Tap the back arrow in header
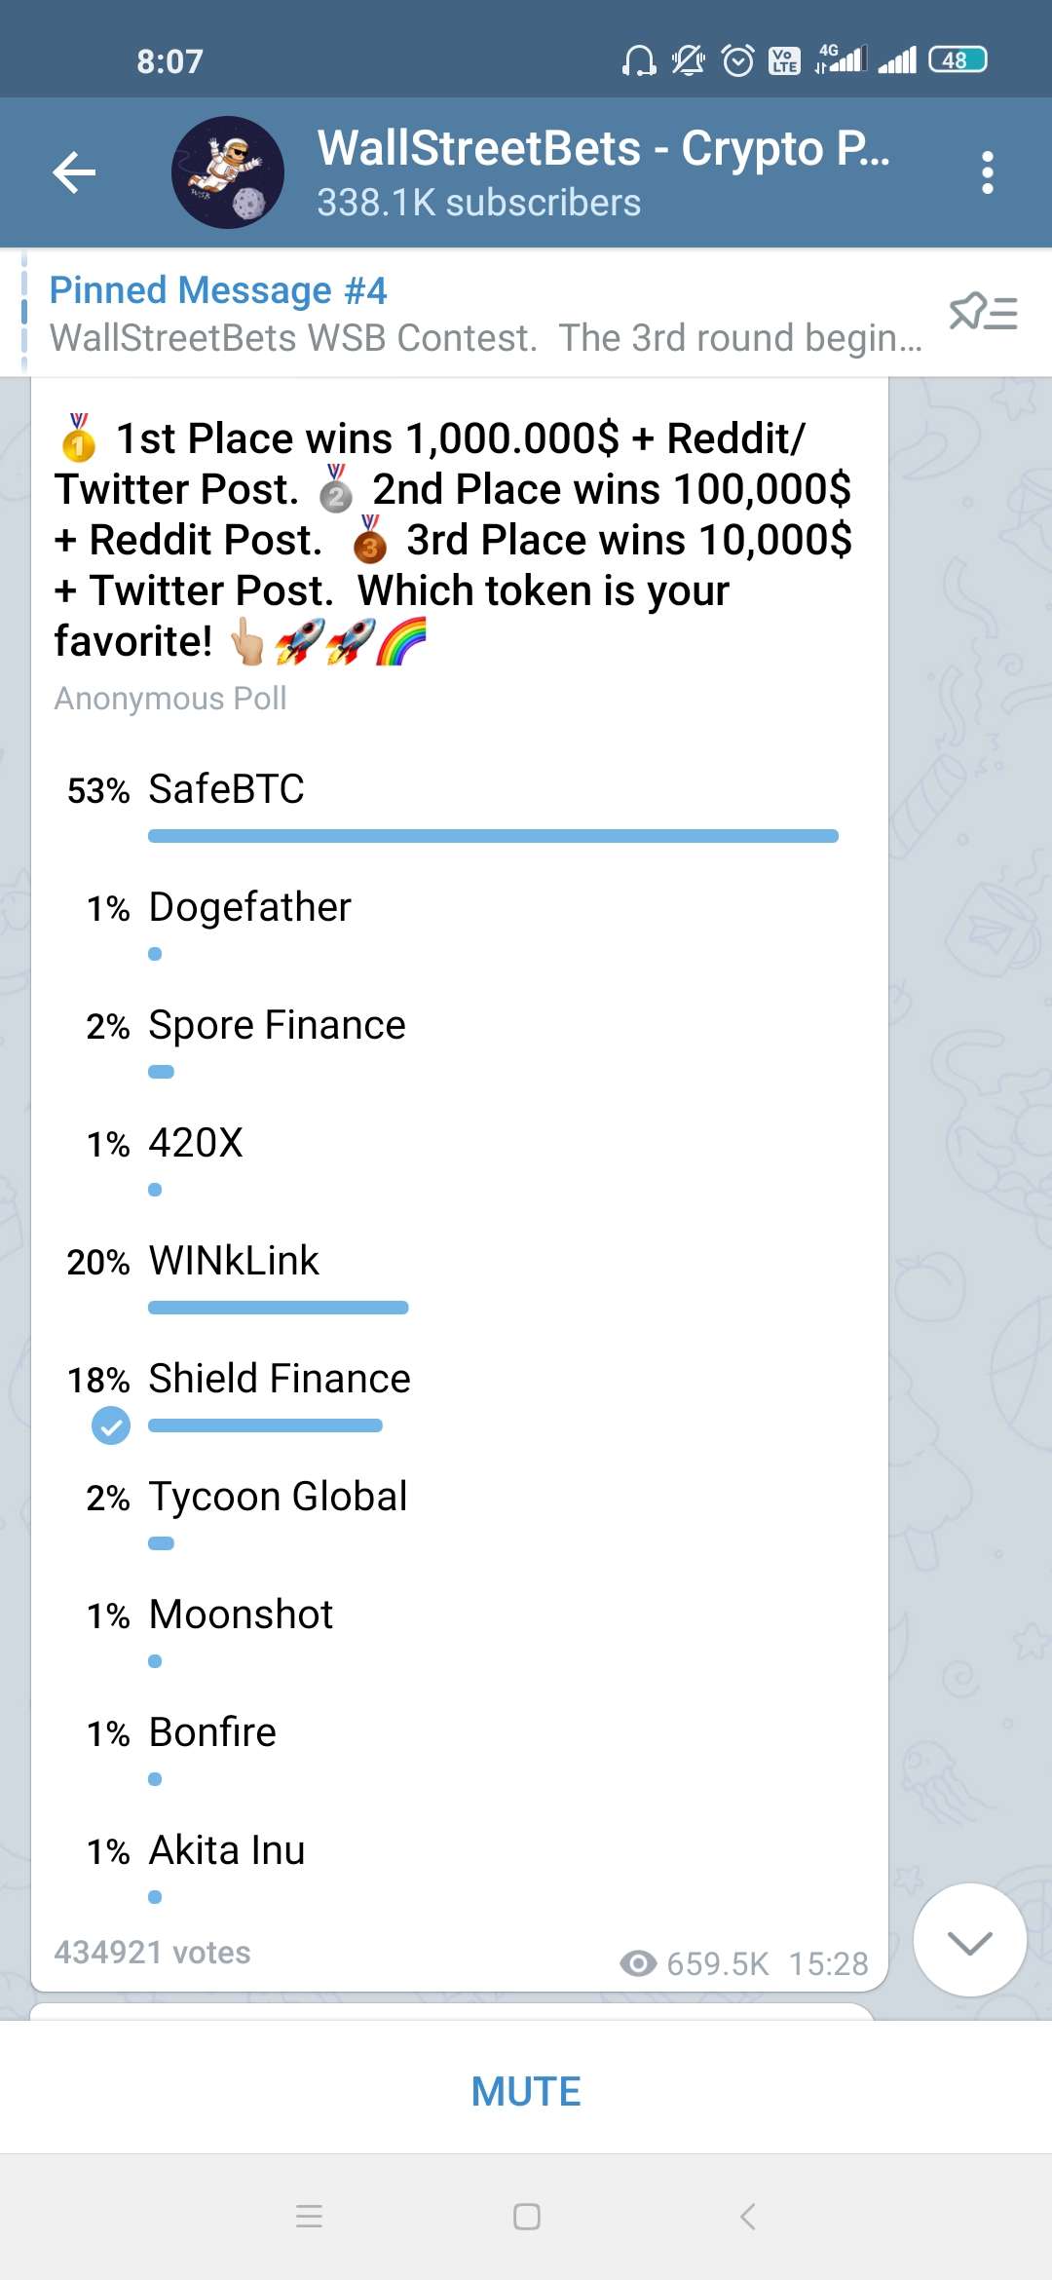Screen dimensions: 1052x2280 point(74,172)
